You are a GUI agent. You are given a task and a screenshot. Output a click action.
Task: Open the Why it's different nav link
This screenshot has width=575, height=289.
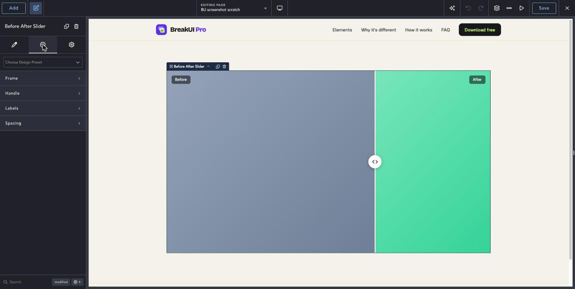coord(379,30)
